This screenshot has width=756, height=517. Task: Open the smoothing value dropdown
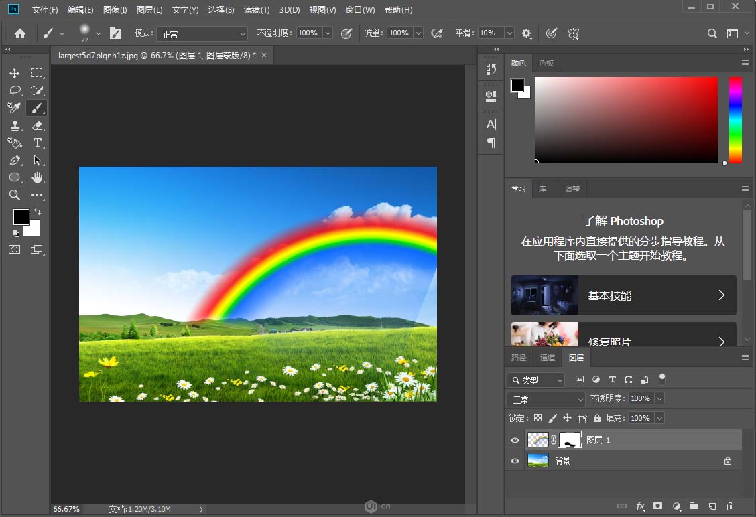509,33
